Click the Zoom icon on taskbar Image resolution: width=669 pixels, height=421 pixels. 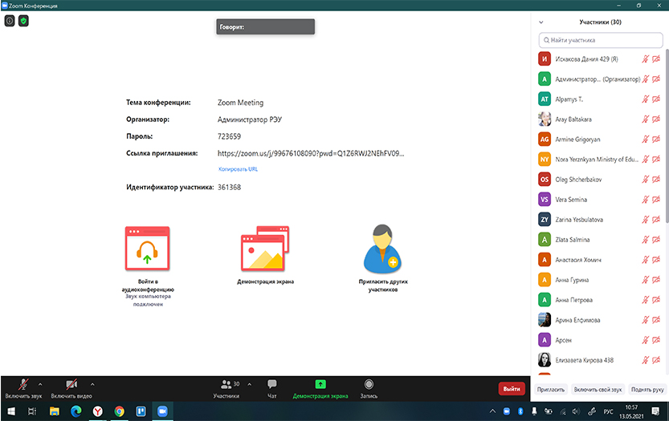[162, 411]
